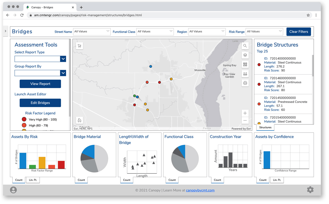Open the Functional Class filter dropdown
This screenshot has height=204, width=329.
(155, 32)
